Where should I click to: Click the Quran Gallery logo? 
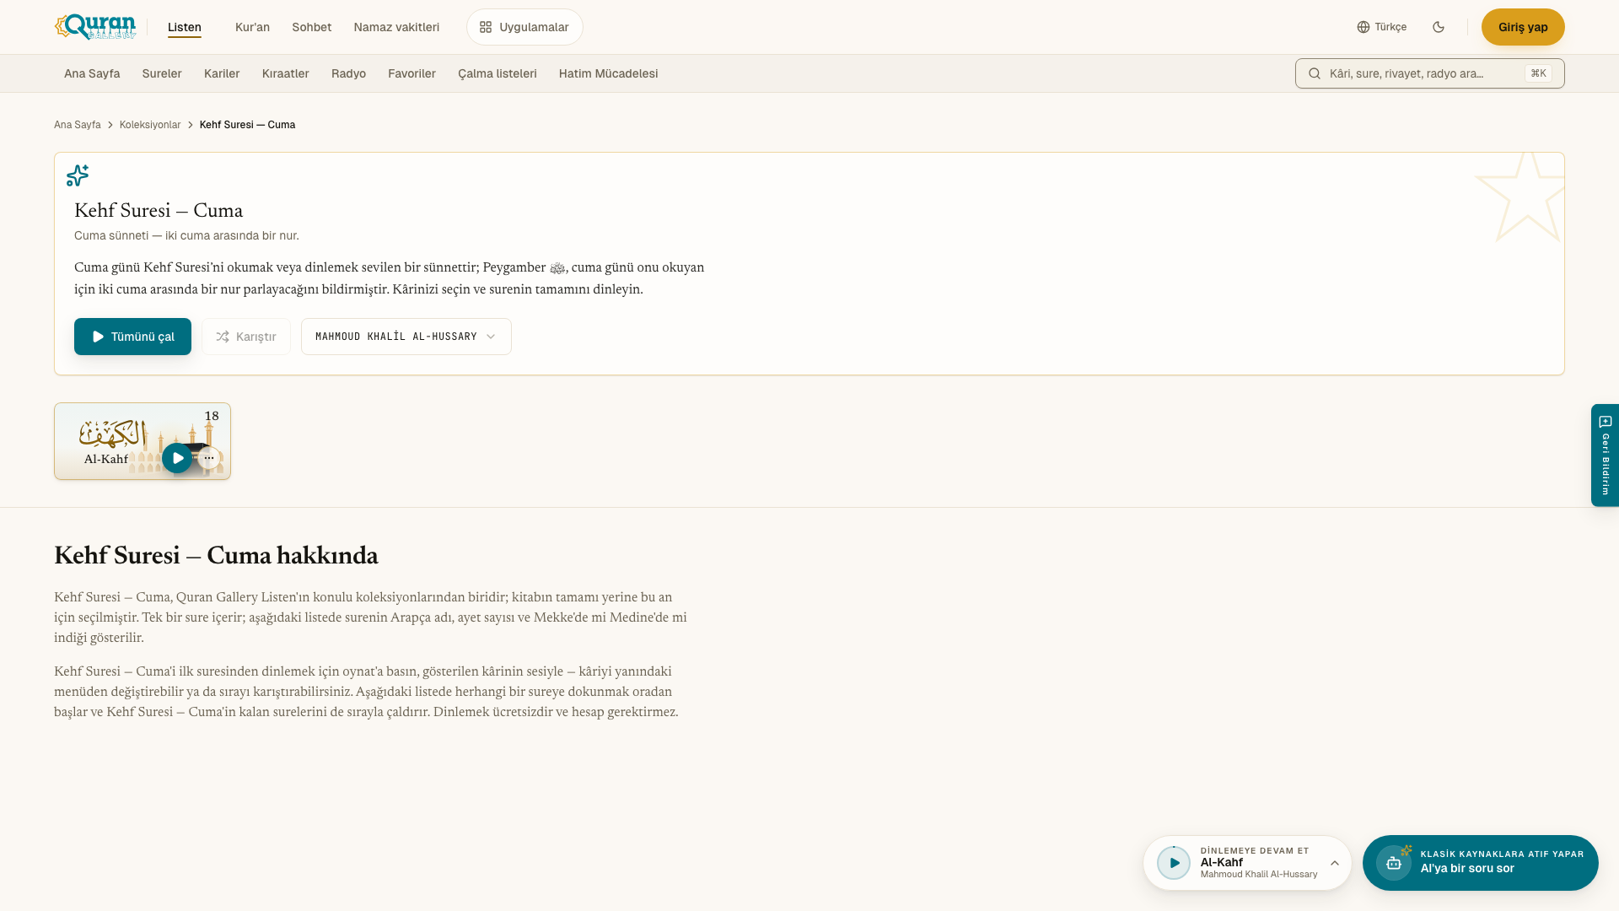[95, 27]
